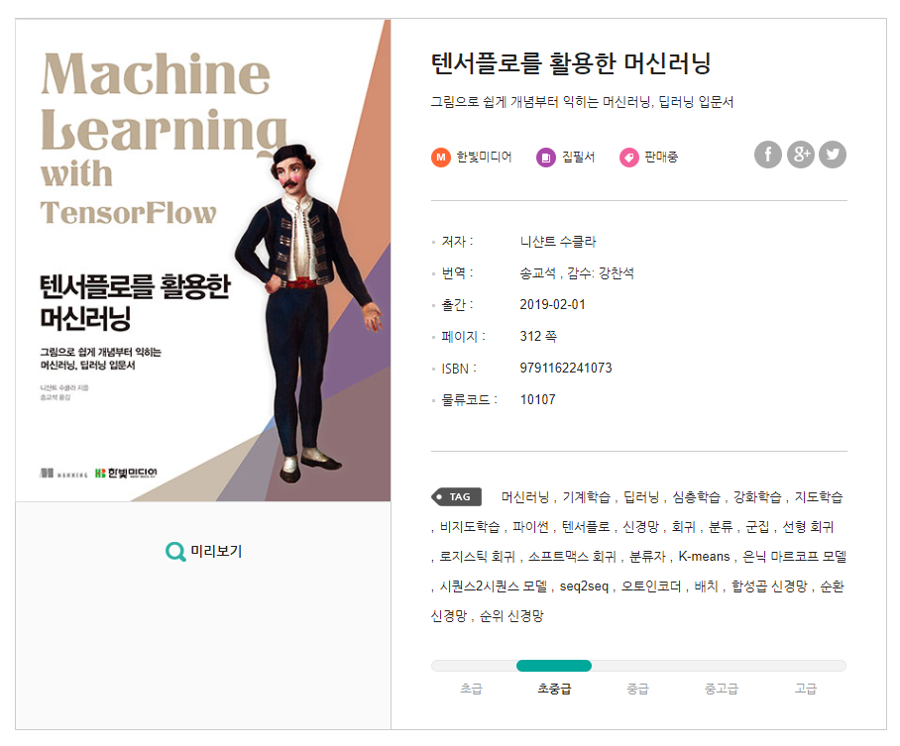Click the ISBN number 9791162241073
Viewport: 900px width, 746px height.
566,368
